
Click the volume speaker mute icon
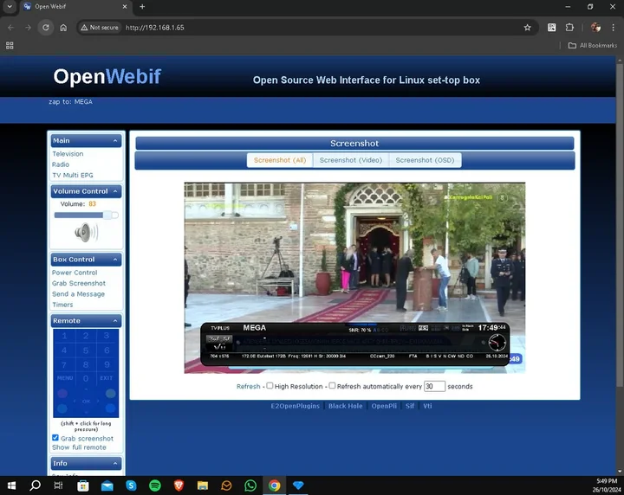pyautogui.click(x=86, y=232)
